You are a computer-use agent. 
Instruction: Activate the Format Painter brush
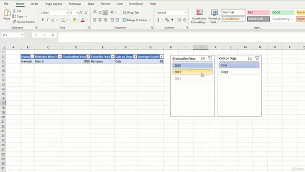14,22
